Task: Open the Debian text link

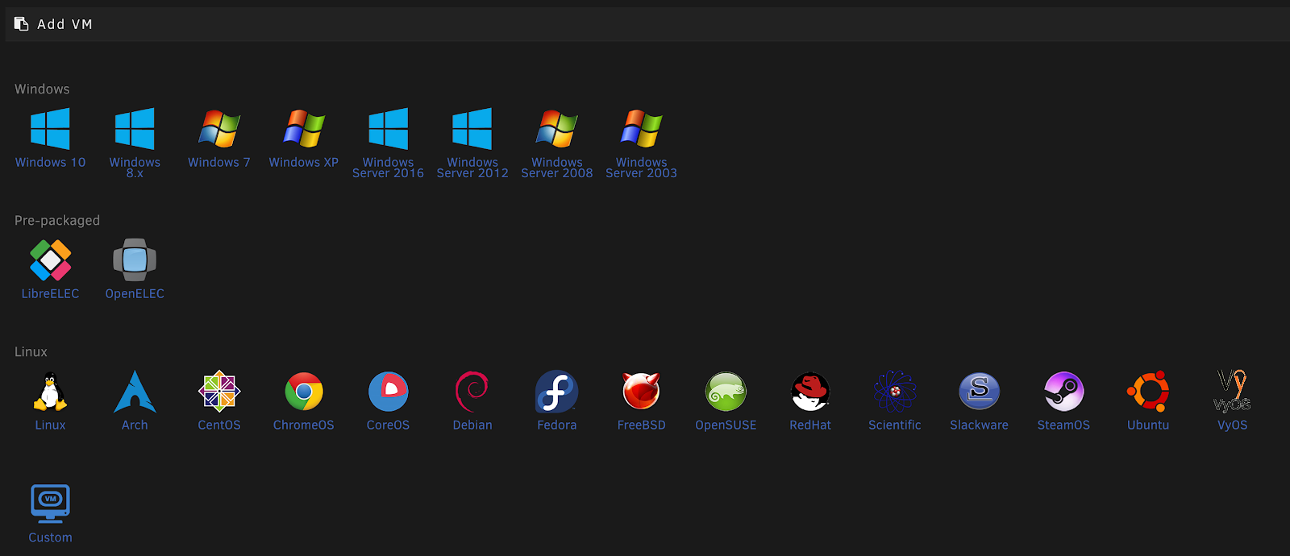Action: [x=472, y=425]
